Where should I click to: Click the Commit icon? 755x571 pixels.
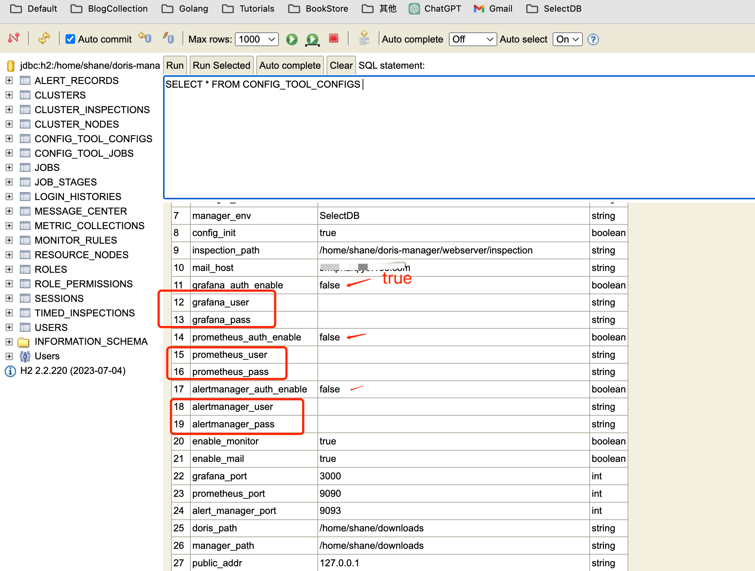169,37
